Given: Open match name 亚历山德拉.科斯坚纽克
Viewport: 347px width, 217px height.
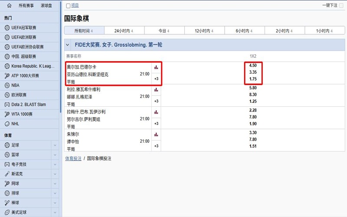Looking at the screenshot, I should click(x=88, y=74).
